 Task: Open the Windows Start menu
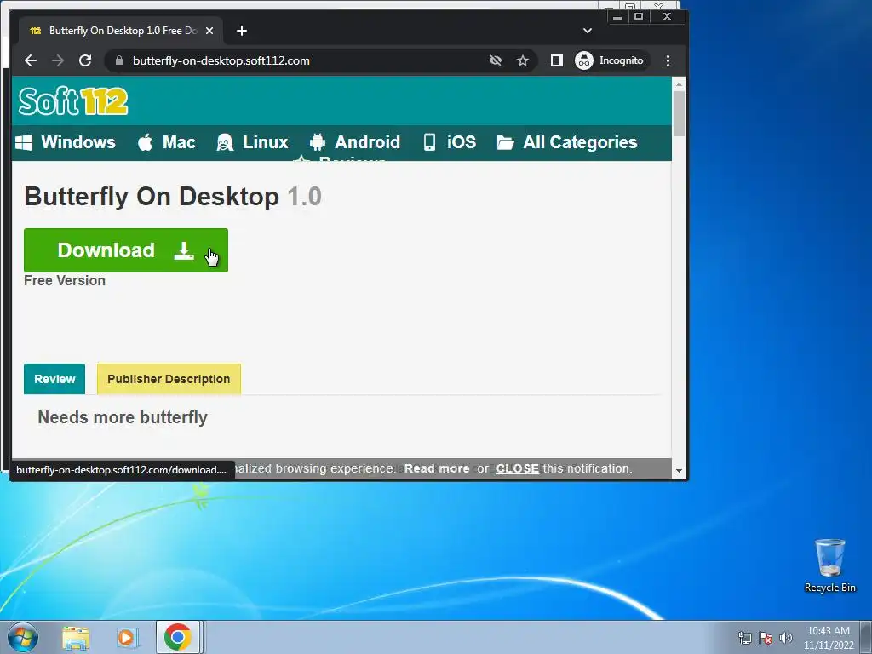pyautogui.click(x=23, y=637)
